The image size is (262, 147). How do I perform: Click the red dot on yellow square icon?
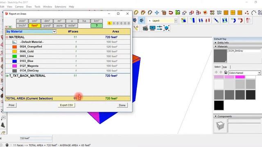(205, 13)
